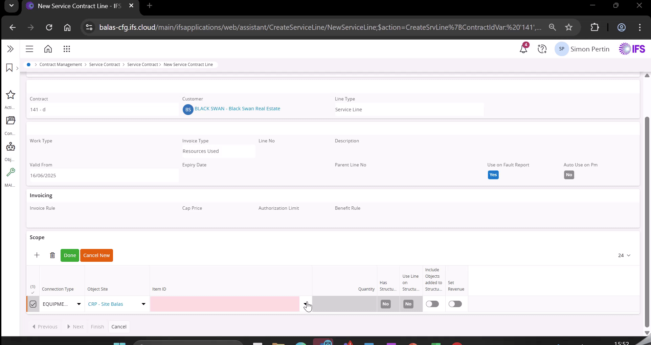Open browser home button
651x345 pixels.
tap(67, 27)
